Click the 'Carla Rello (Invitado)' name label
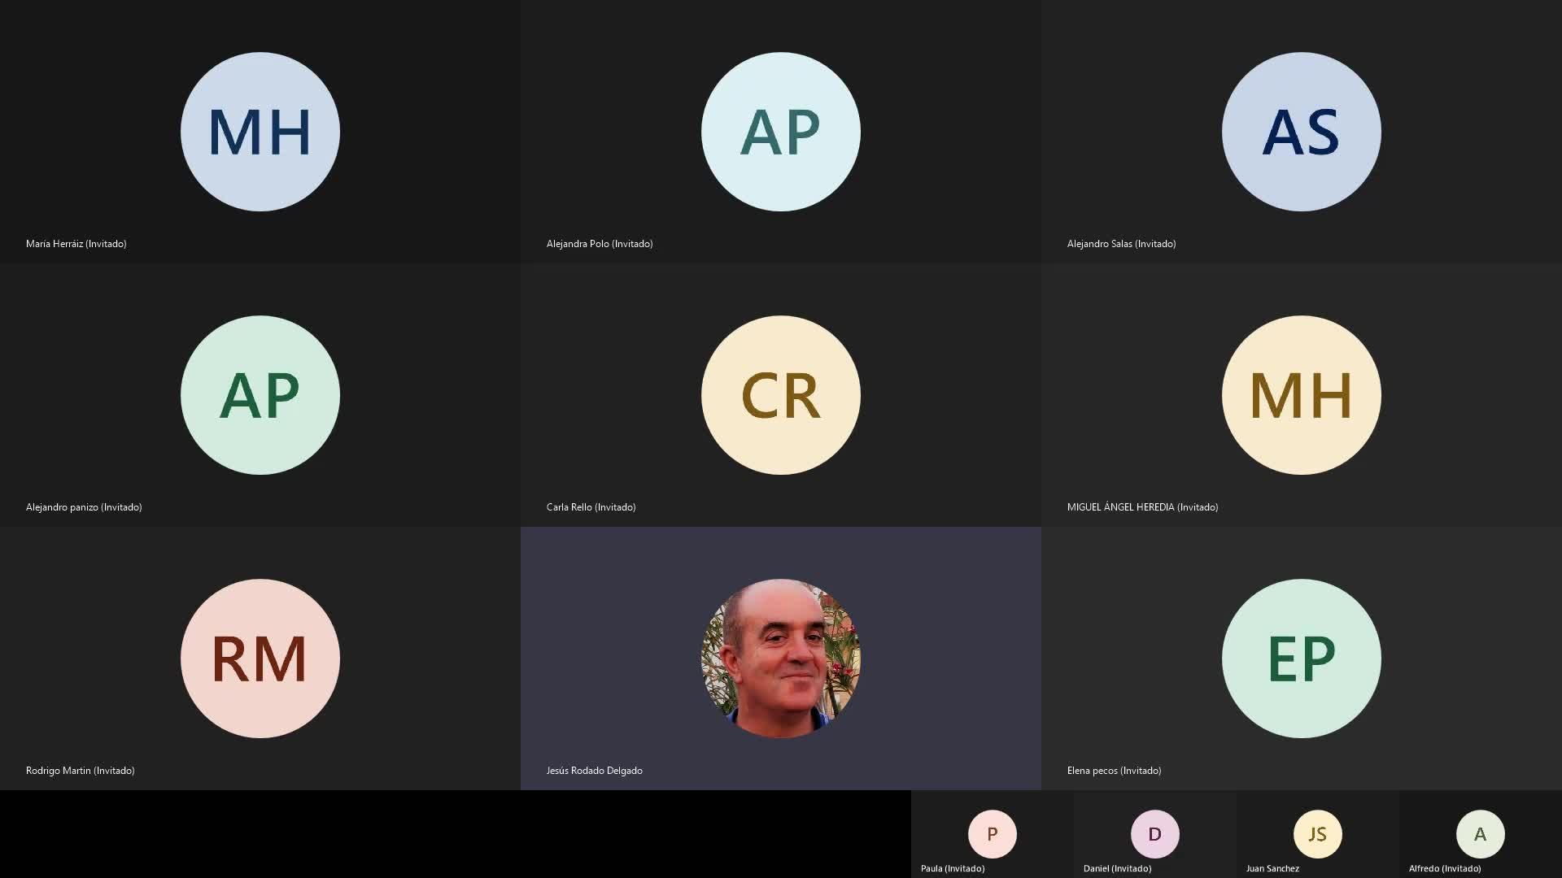This screenshot has width=1562, height=878. (x=591, y=507)
